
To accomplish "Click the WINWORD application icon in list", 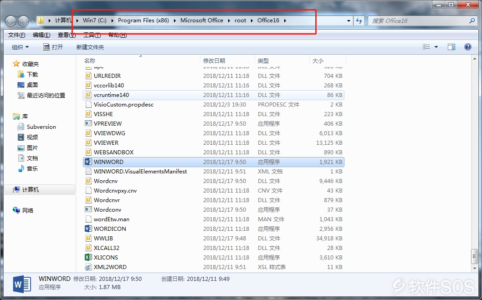I will 88,162.
